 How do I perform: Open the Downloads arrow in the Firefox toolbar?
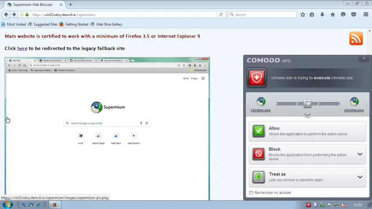tap(322, 15)
